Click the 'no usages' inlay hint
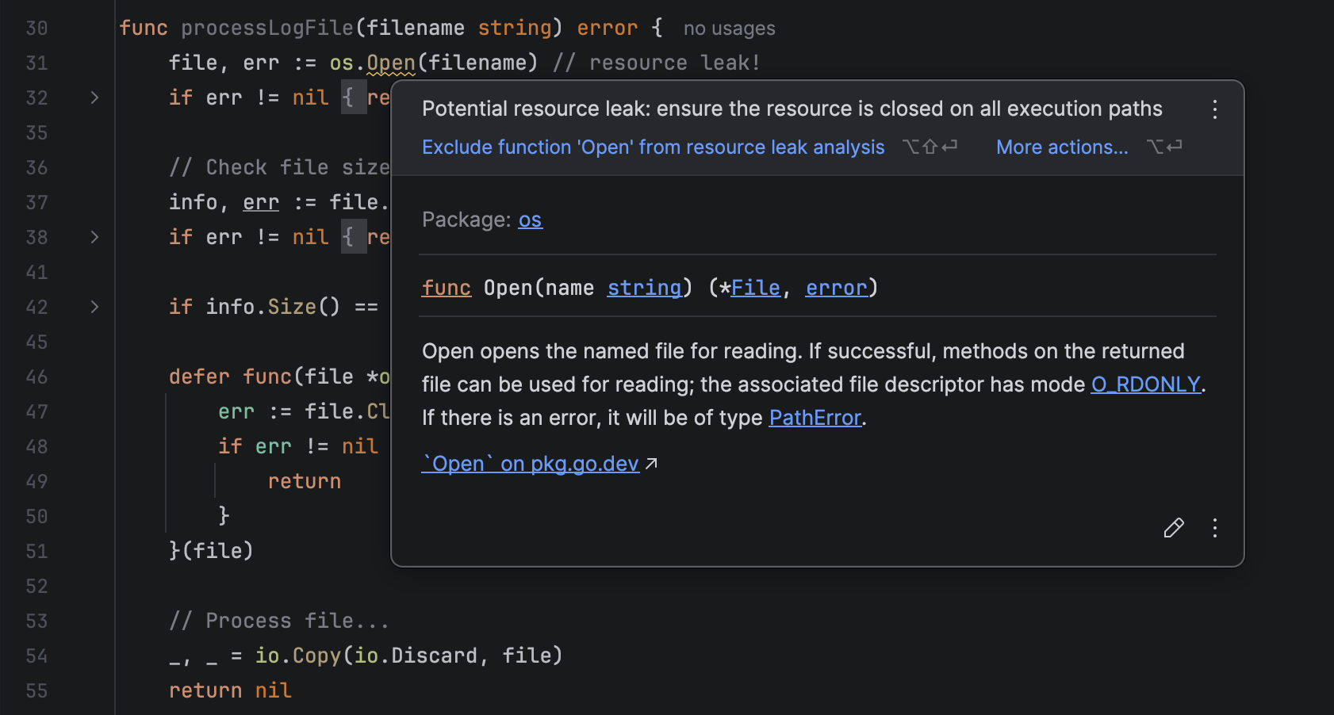1334x715 pixels. click(x=729, y=29)
